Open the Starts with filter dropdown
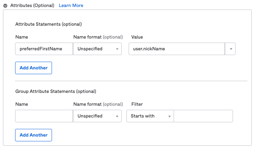 [150, 116]
